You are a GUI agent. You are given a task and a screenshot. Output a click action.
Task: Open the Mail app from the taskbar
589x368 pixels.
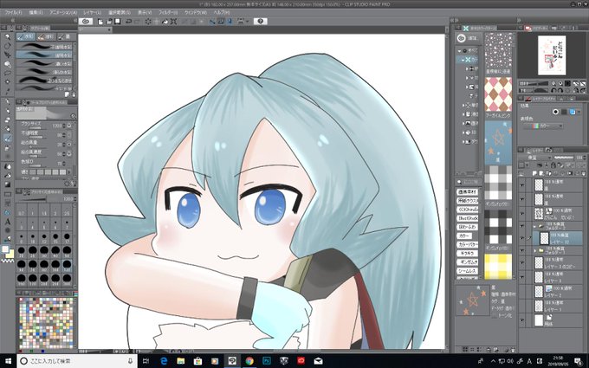pyautogui.click(x=318, y=361)
